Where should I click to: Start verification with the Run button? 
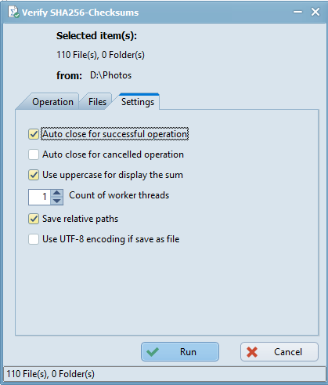click(x=180, y=352)
